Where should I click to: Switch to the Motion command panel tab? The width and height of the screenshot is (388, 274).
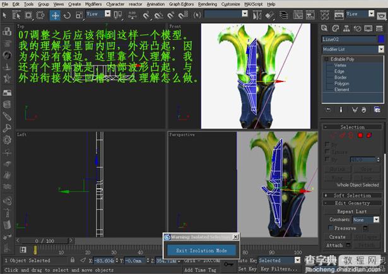(357, 28)
